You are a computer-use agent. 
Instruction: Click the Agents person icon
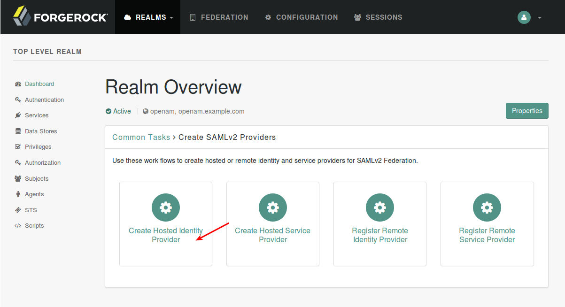click(x=18, y=194)
